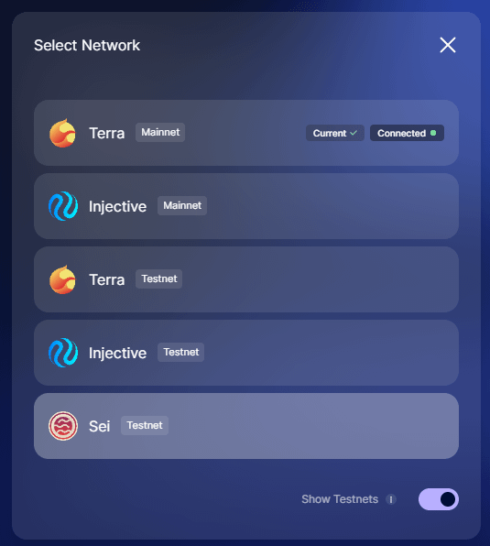Switch to the Injective Mainnet network
The height and width of the screenshot is (546, 490).
coord(246,206)
